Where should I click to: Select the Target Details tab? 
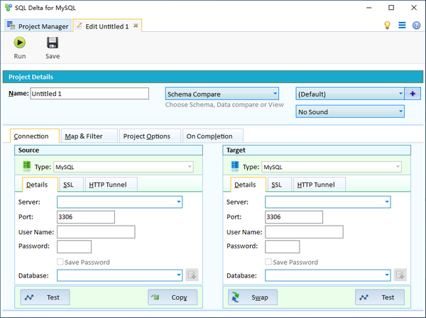[248, 185]
